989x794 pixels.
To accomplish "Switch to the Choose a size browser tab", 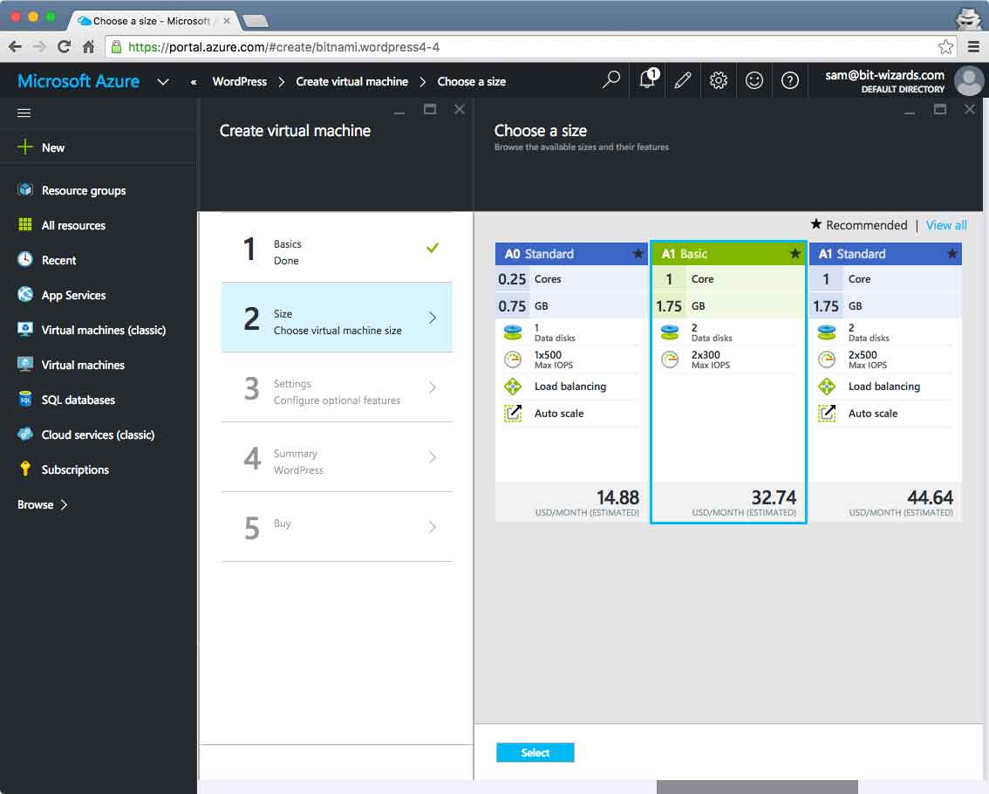I will point(152,21).
